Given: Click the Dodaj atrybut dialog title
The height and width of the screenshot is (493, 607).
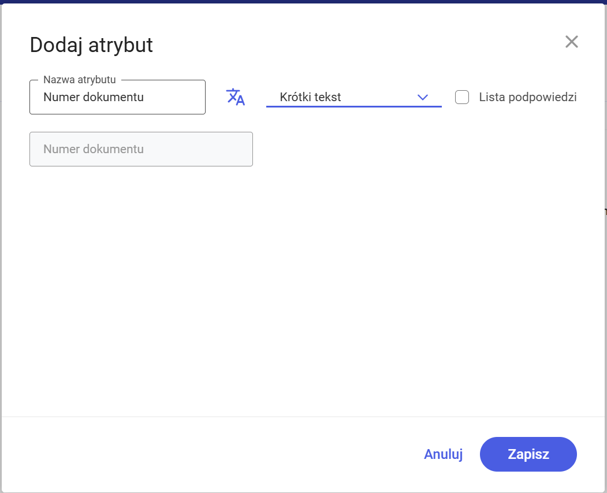Looking at the screenshot, I should pyautogui.click(x=91, y=45).
